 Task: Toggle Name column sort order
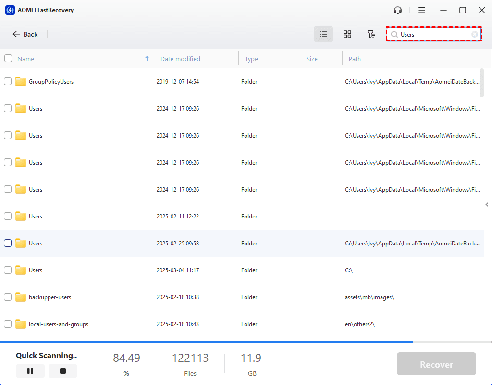click(147, 58)
